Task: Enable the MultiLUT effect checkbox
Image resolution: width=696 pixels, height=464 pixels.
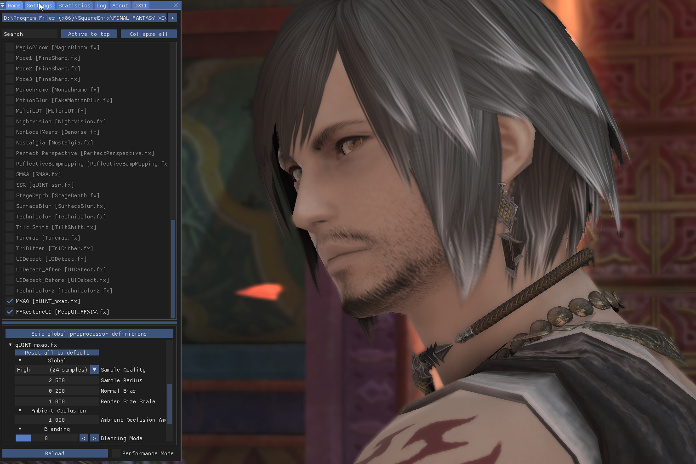Action: tap(10, 111)
